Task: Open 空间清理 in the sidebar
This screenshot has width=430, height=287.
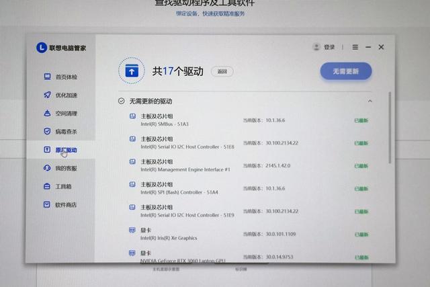Action: pos(60,114)
